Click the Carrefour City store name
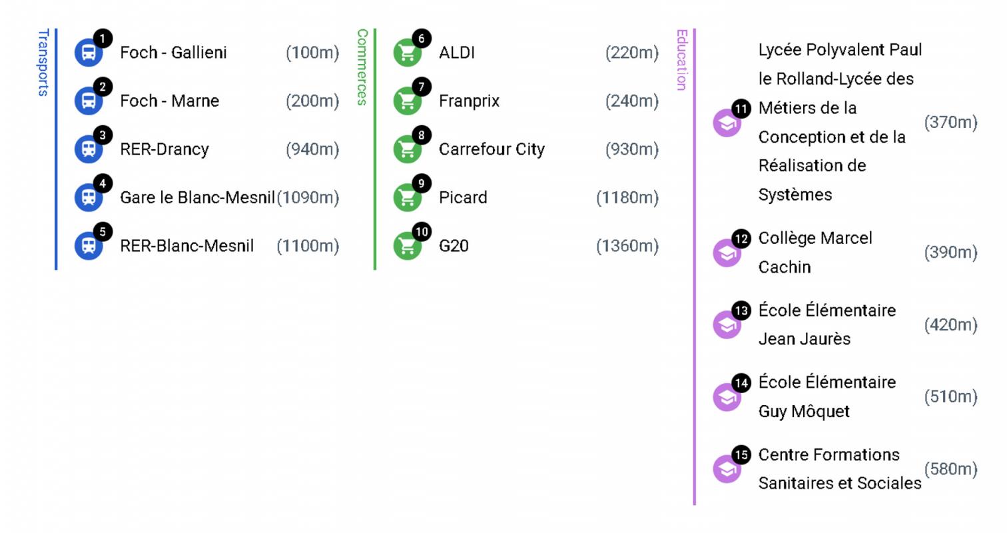Image resolution: width=1007 pixels, height=533 pixels. coord(492,149)
